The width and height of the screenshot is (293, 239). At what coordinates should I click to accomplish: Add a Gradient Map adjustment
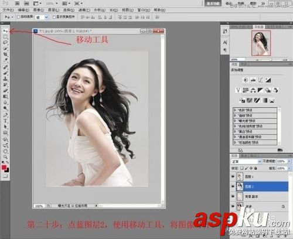264,101
